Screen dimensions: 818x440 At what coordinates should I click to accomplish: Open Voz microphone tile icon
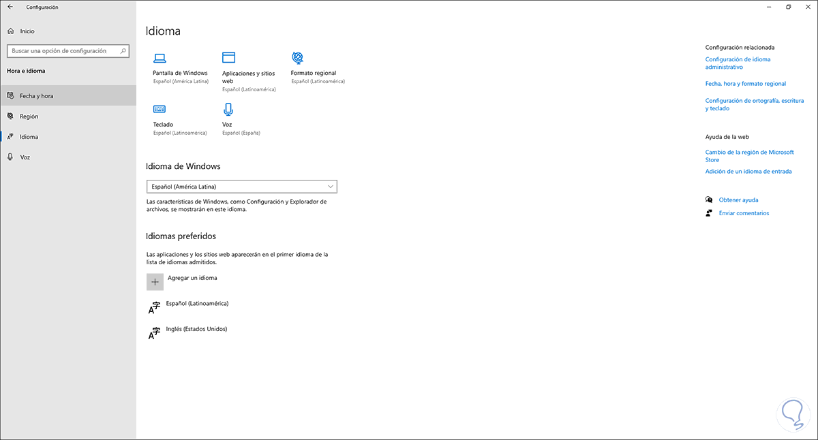pos(228,109)
